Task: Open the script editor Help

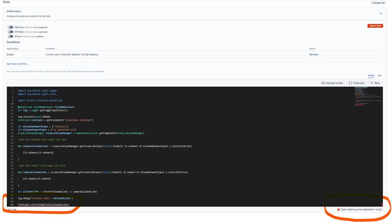Action: 375,83
